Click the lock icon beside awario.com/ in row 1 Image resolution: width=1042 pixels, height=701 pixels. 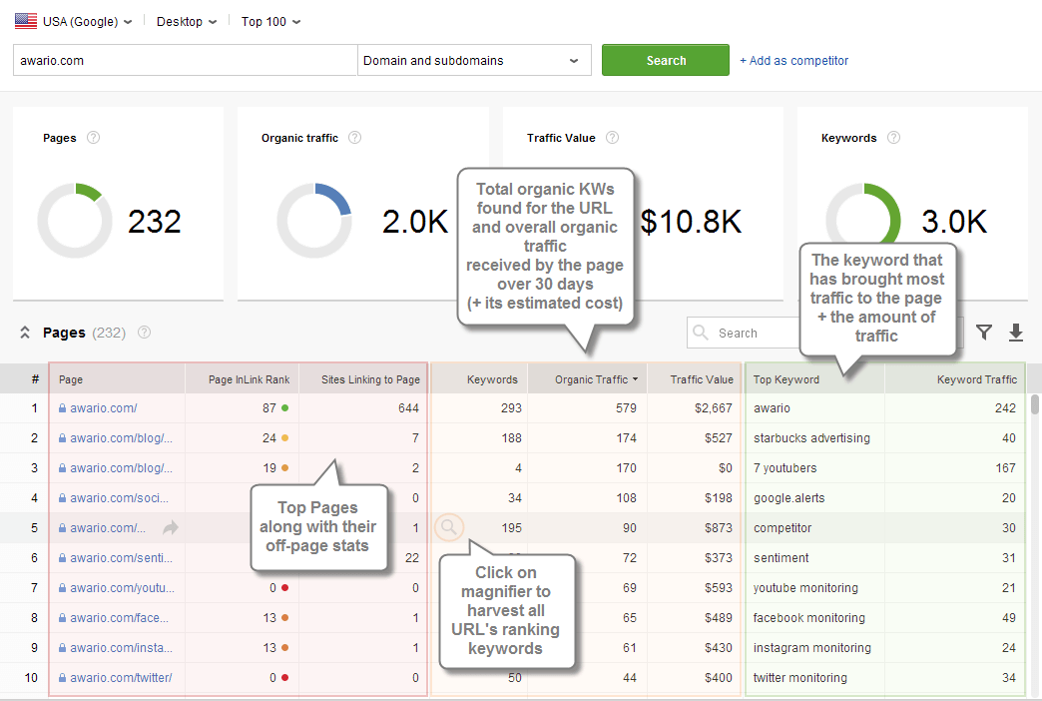click(x=62, y=407)
